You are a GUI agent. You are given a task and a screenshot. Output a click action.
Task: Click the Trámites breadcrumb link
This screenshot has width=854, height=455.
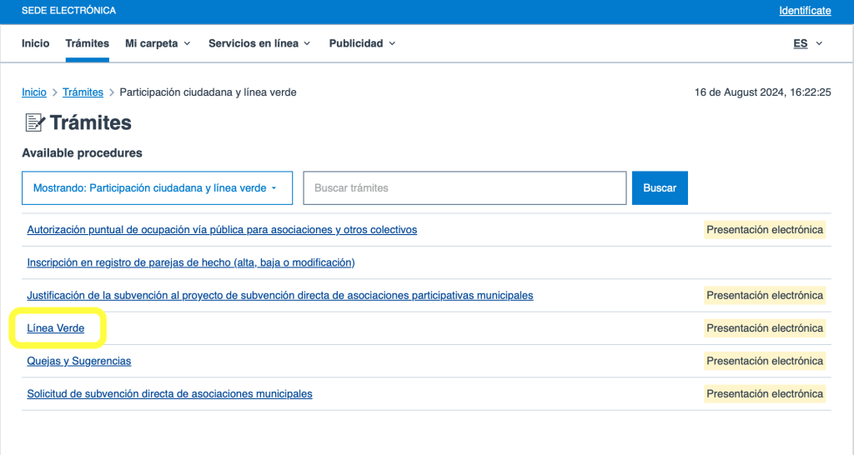pos(83,92)
